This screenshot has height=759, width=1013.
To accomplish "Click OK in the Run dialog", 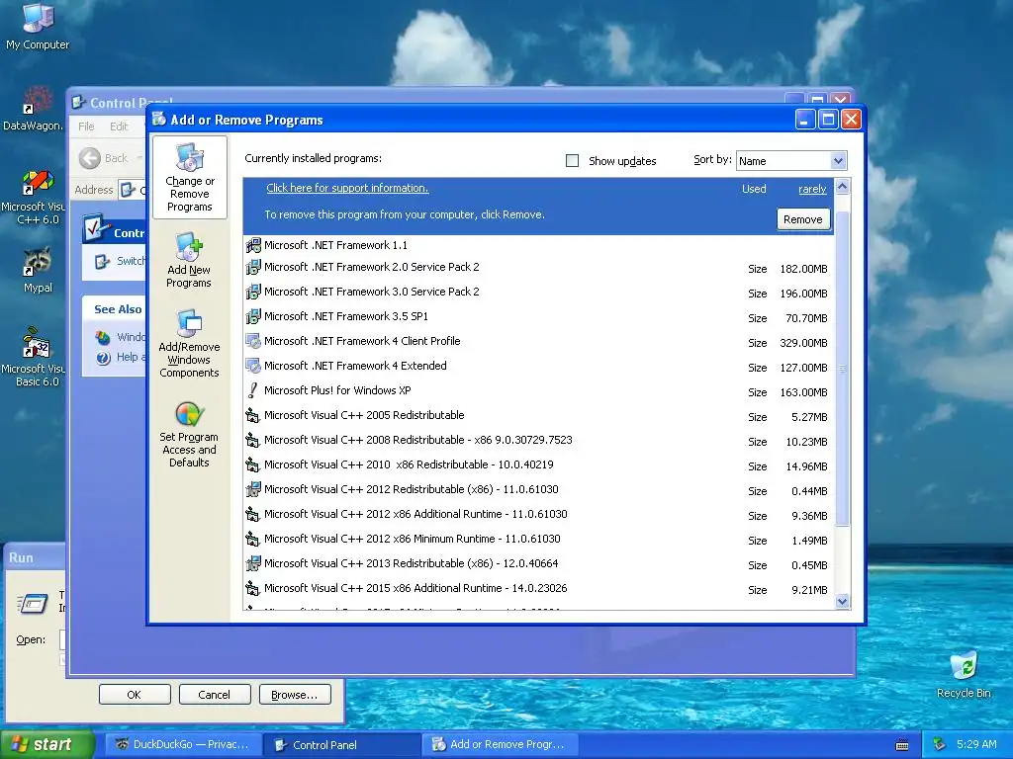I will click(x=135, y=695).
